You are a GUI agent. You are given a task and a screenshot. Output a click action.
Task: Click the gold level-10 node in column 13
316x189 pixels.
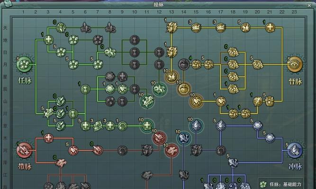(x=172, y=77)
